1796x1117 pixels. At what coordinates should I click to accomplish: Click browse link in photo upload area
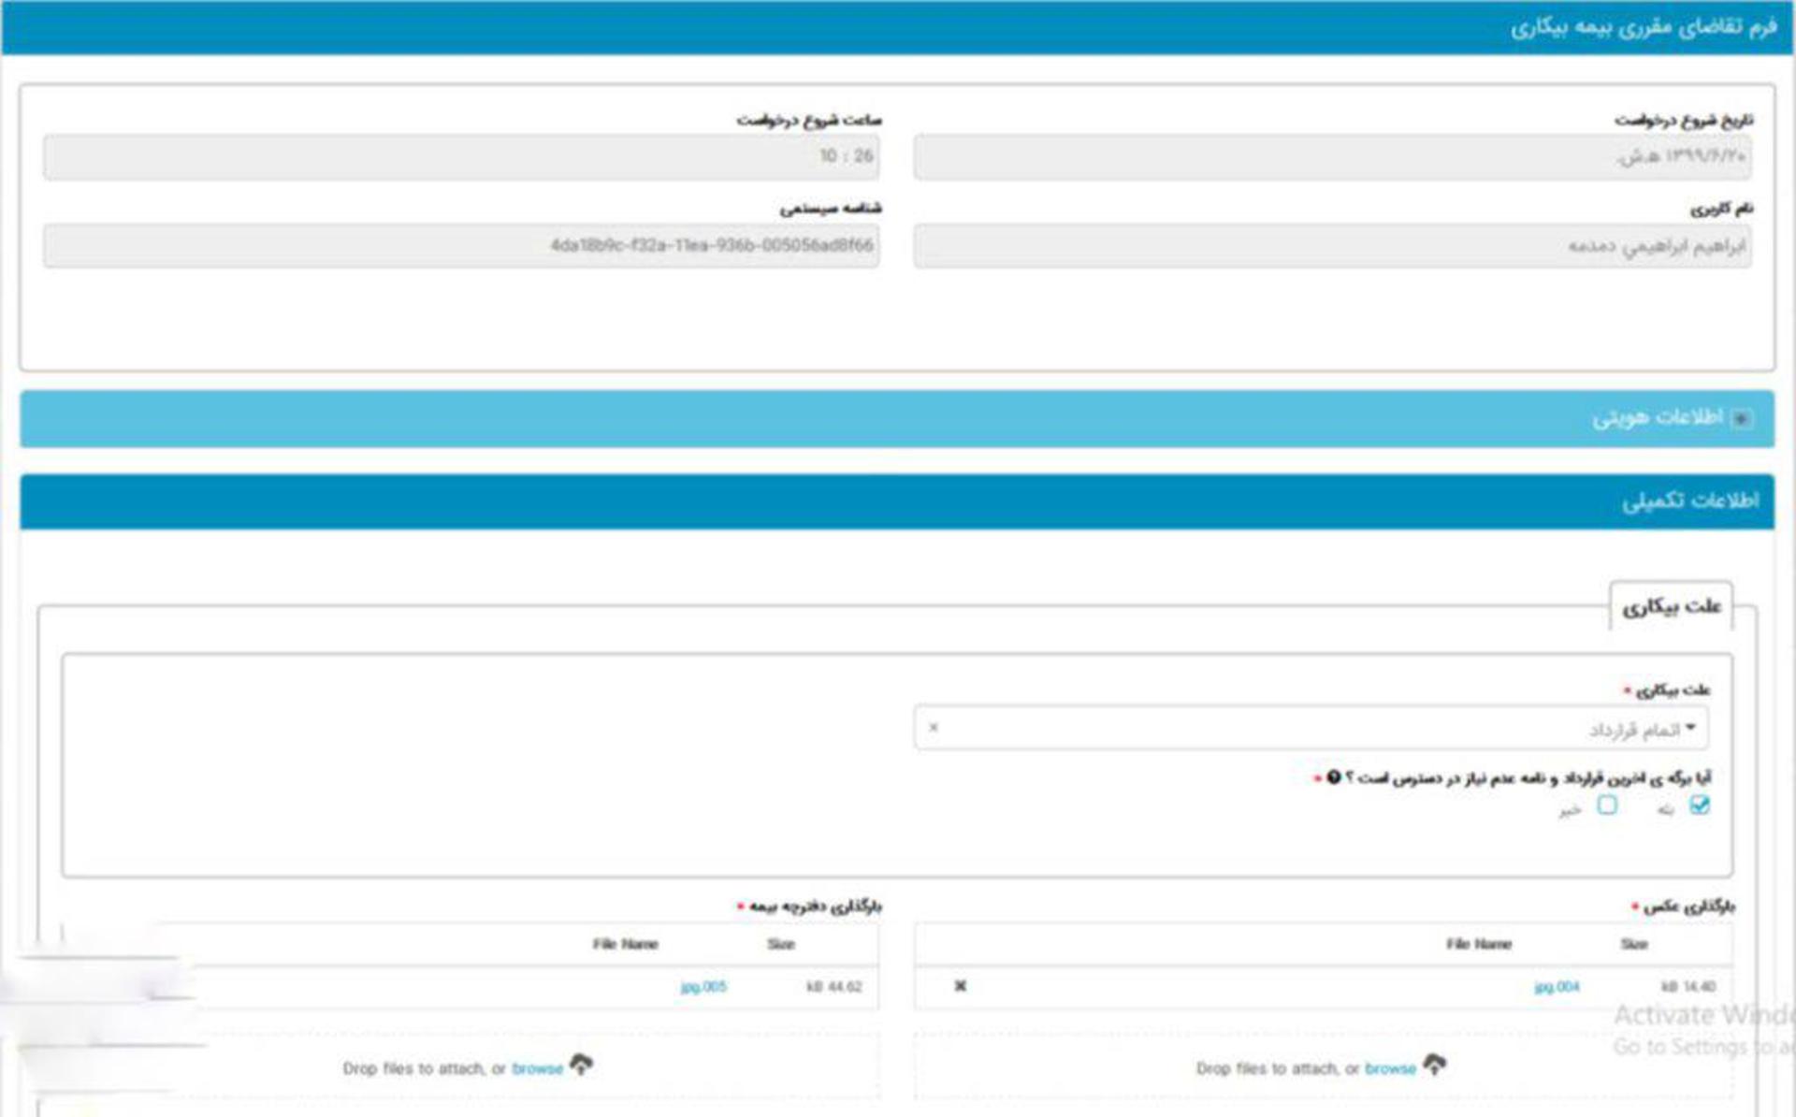point(1390,1068)
